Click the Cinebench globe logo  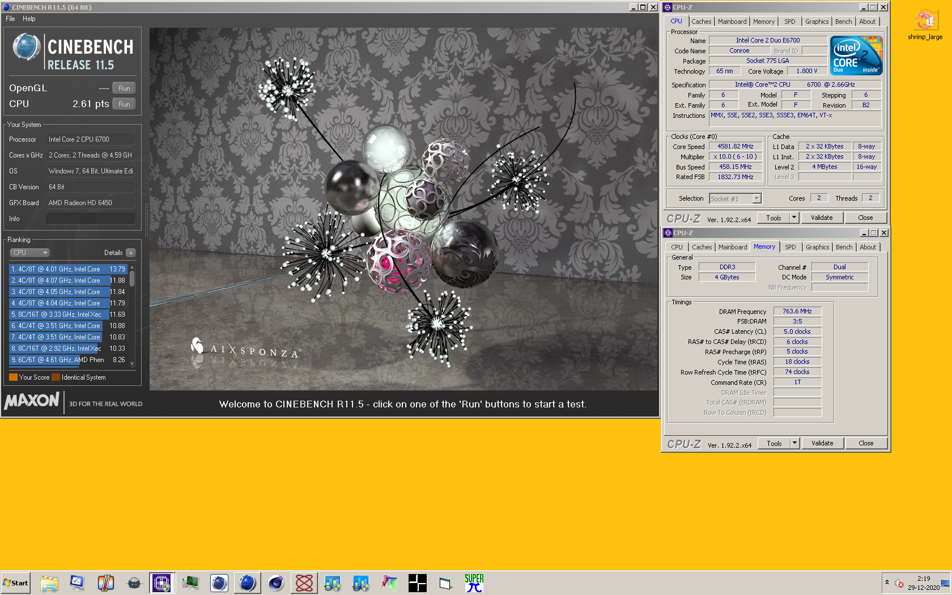point(26,48)
